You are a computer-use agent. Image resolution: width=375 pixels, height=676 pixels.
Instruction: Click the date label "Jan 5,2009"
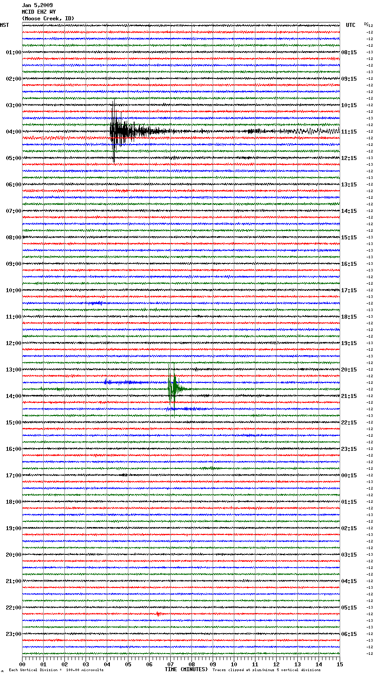[37, 5]
